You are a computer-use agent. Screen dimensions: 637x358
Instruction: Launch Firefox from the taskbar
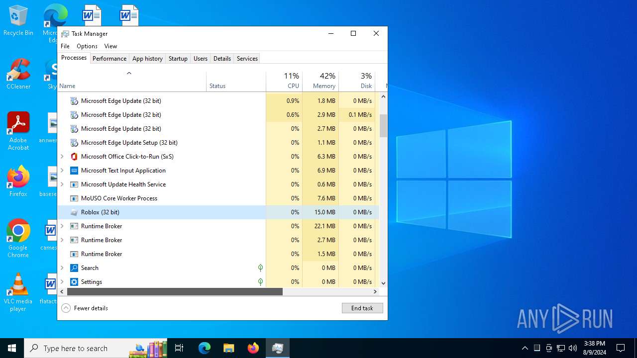[x=253, y=348]
